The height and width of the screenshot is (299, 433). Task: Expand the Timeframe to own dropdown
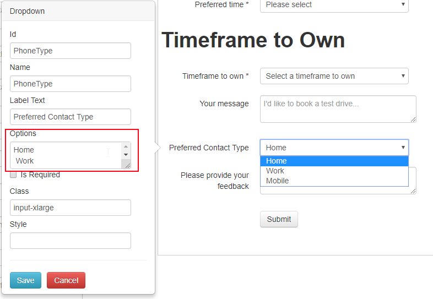334,76
